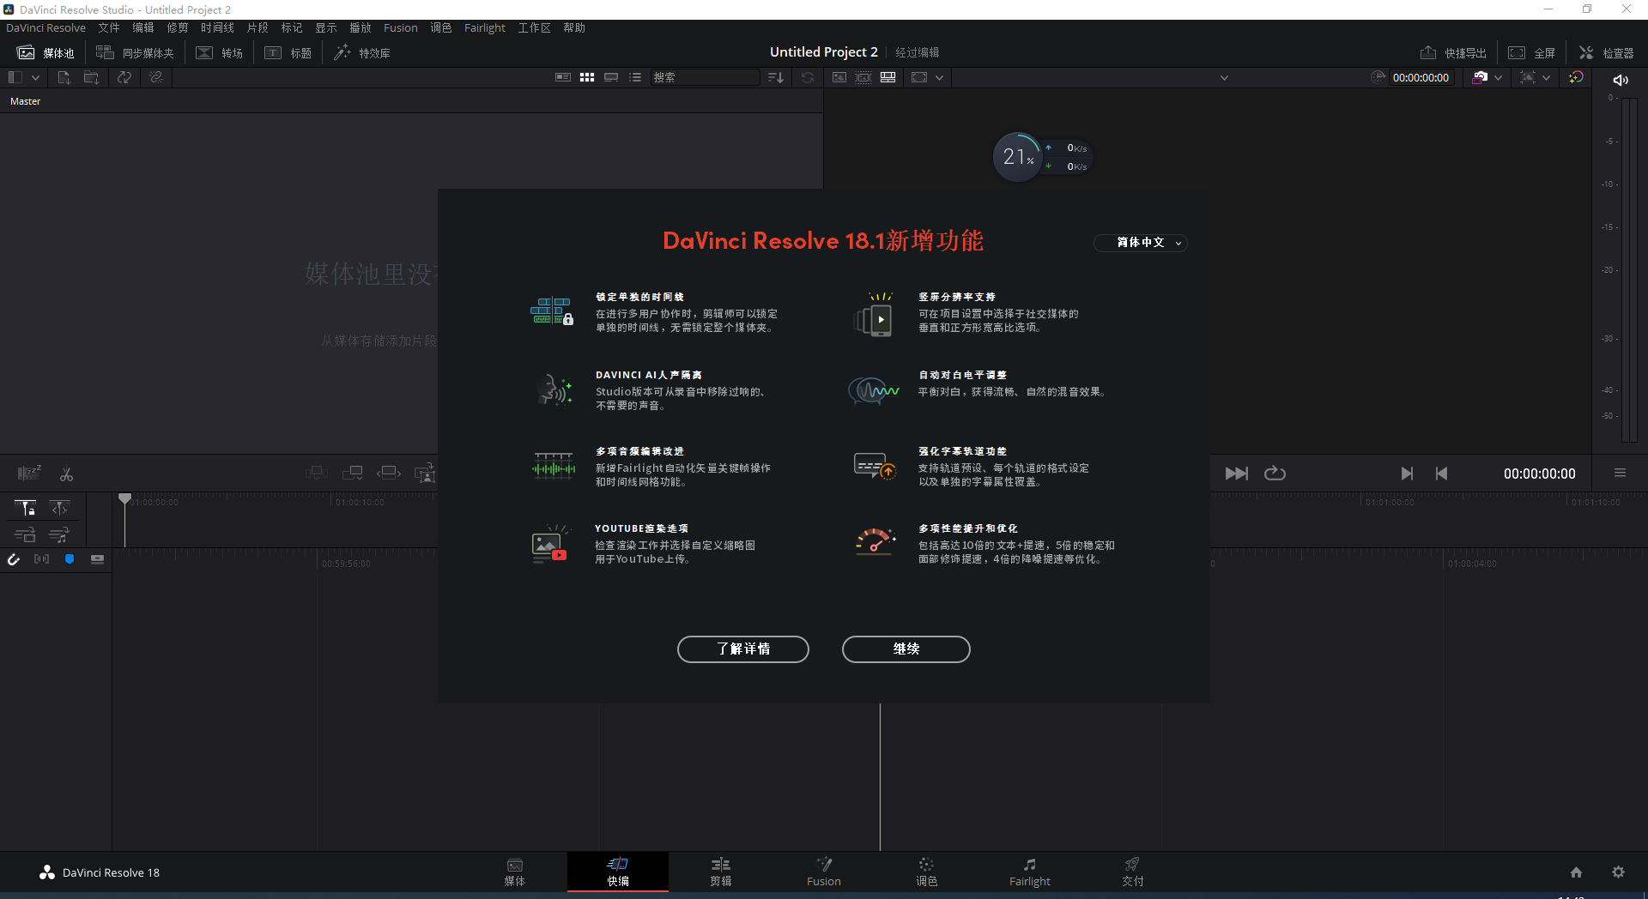Toggle the audio speaker mute icon
Image resolution: width=1648 pixels, height=899 pixels.
tap(1621, 80)
